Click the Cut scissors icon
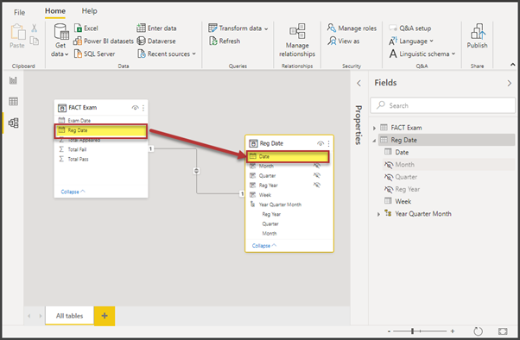 click(x=35, y=28)
